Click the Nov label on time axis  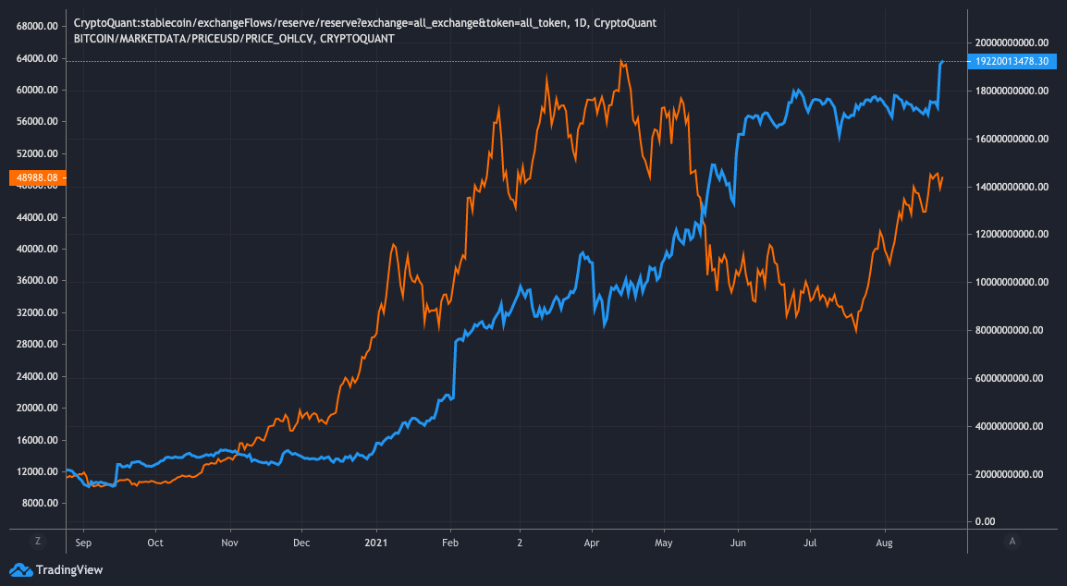[x=229, y=542]
